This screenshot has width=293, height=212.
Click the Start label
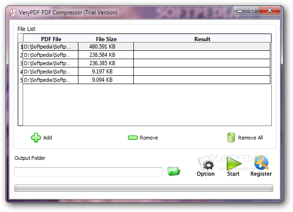(x=233, y=174)
